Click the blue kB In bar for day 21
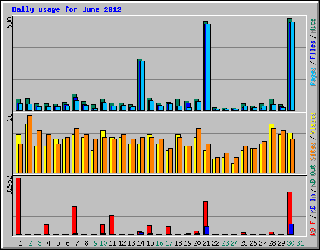 (x=207, y=231)
